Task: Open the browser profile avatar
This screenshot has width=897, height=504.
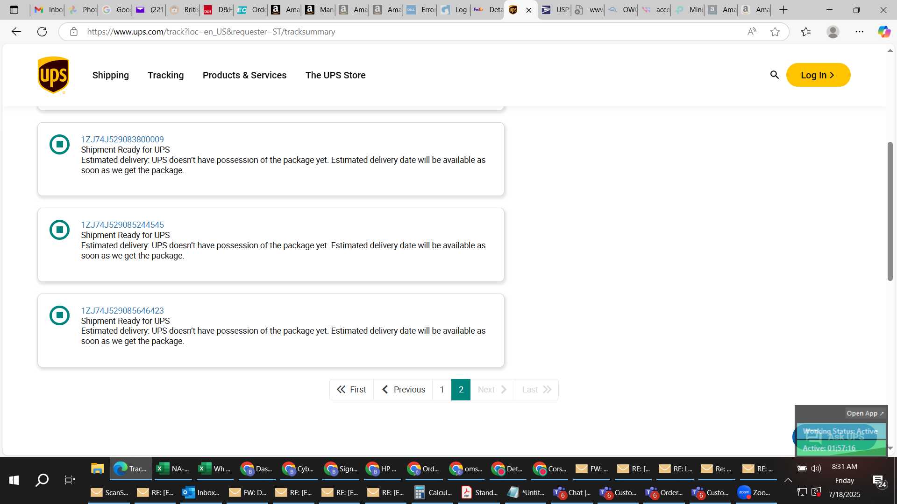Action: (x=833, y=32)
